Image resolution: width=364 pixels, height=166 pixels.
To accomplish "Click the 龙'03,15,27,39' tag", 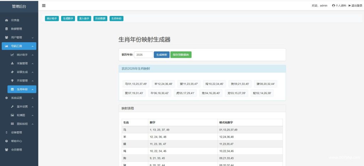I will pos(236,93).
